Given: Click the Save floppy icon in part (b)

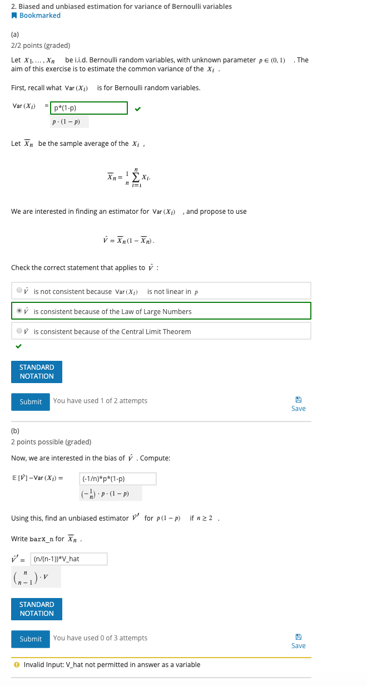Looking at the screenshot, I should click(x=299, y=636).
